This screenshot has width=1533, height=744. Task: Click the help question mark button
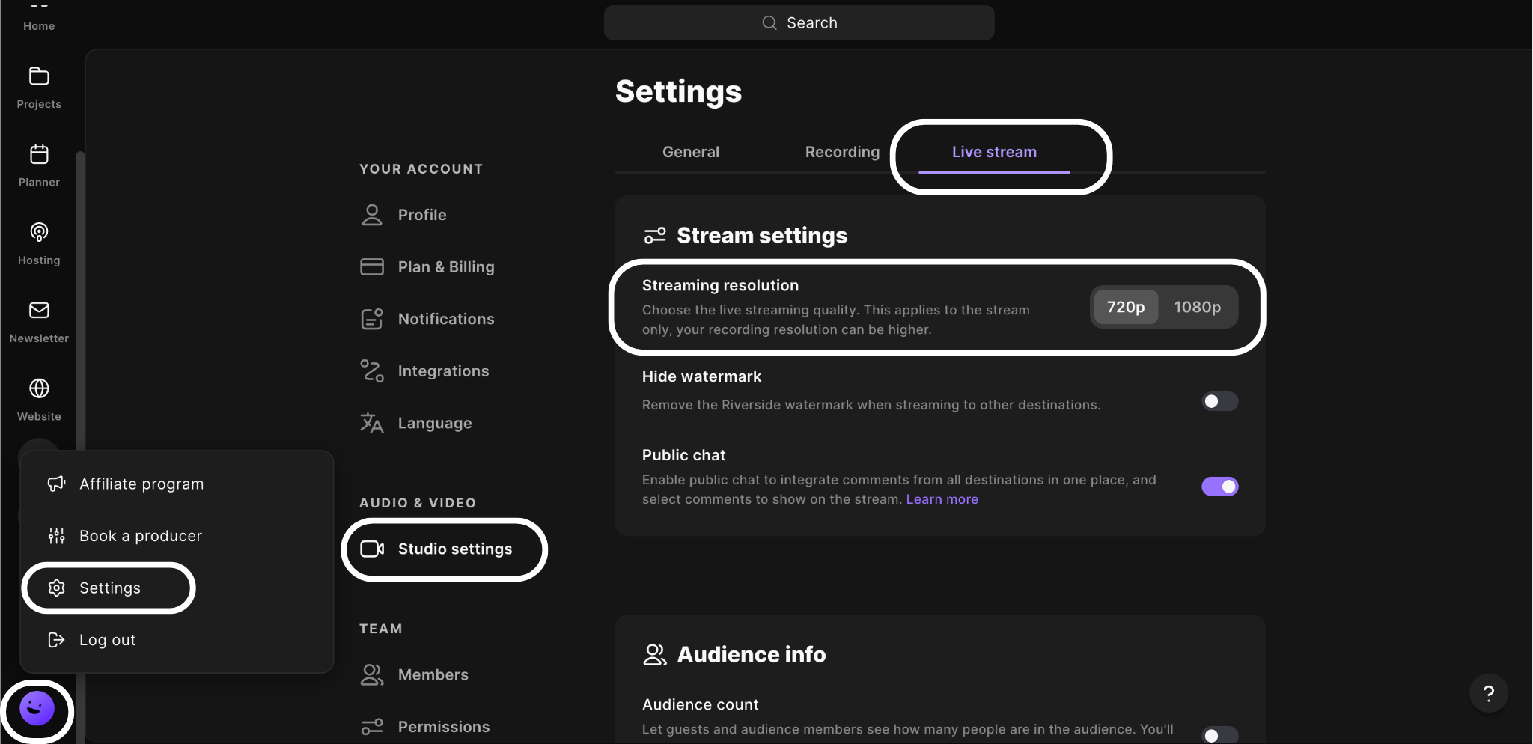coord(1489,693)
